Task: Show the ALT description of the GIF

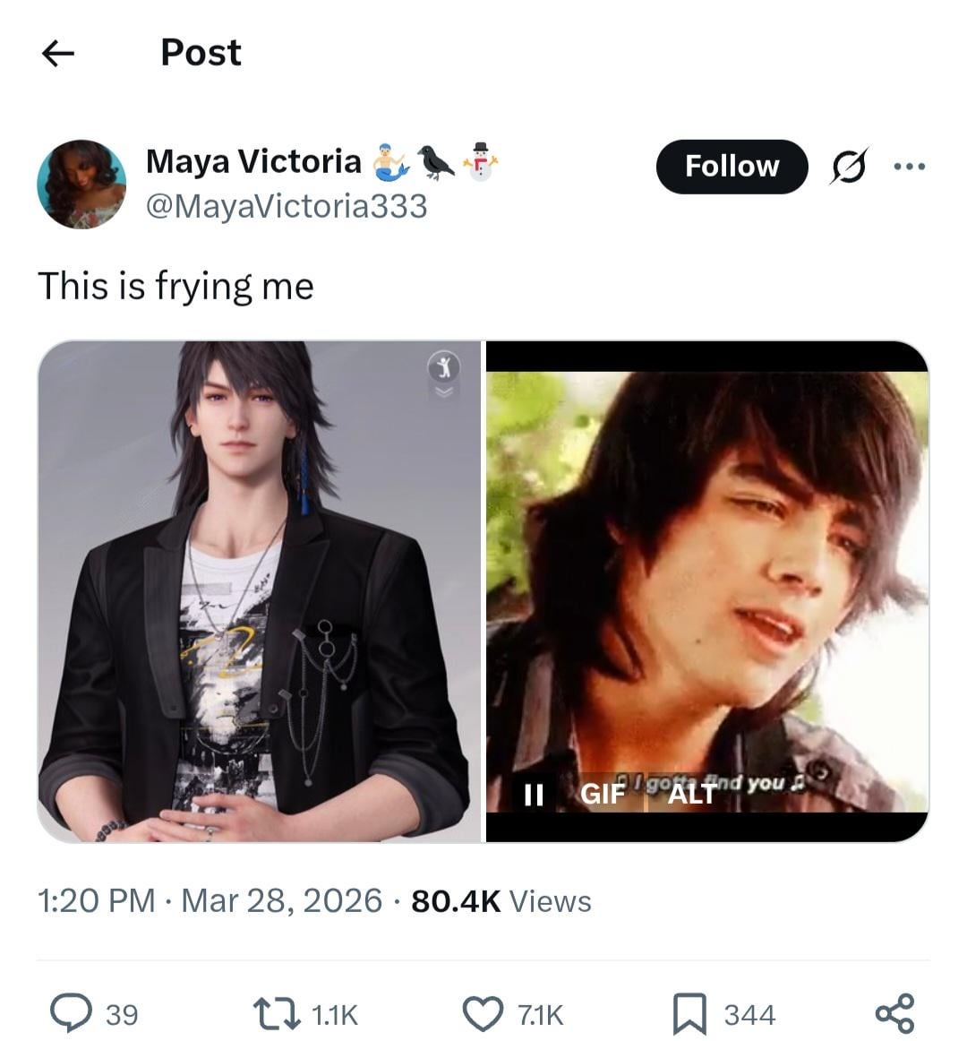Action: tap(692, 794)
